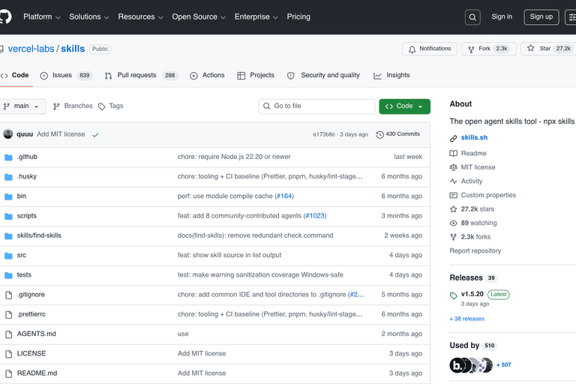Switch to the Projects tab
576x384 pixels.
(x=256, y=75)
